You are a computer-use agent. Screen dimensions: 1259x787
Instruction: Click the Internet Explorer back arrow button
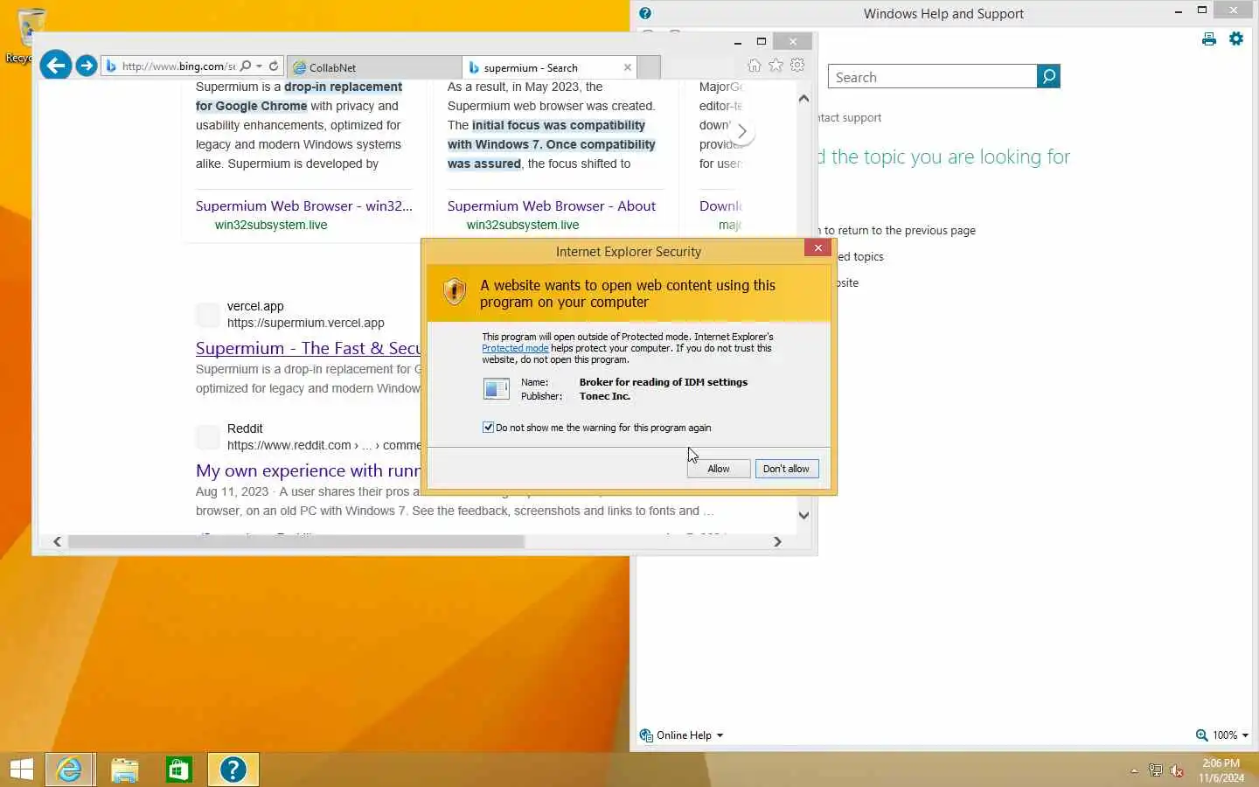(56, 65)
